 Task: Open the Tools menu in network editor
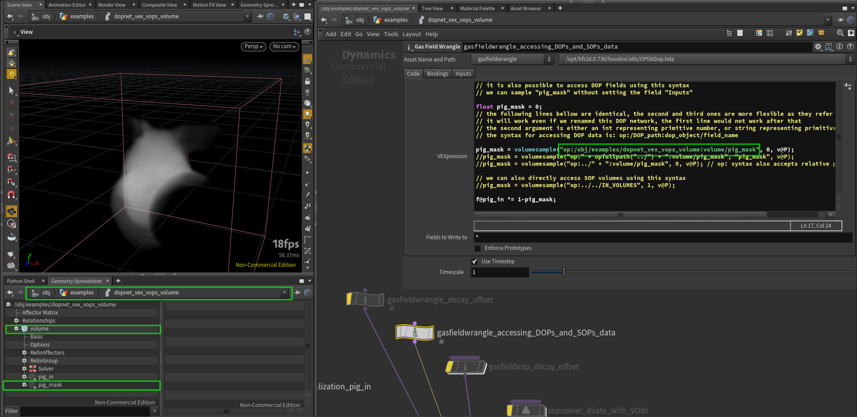pyautogui.click(x=391, y=34)
